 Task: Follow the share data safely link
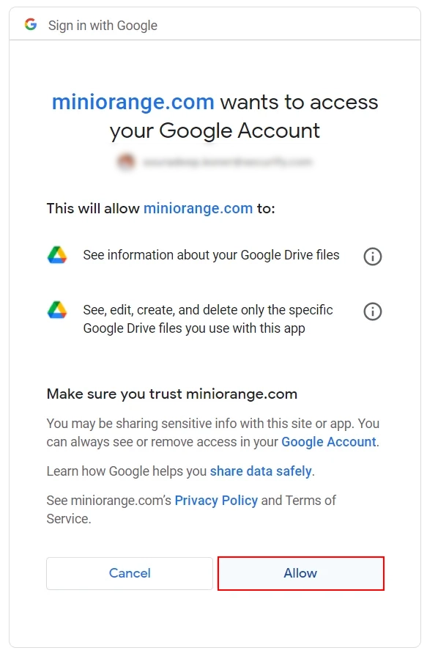coord(261,471)
